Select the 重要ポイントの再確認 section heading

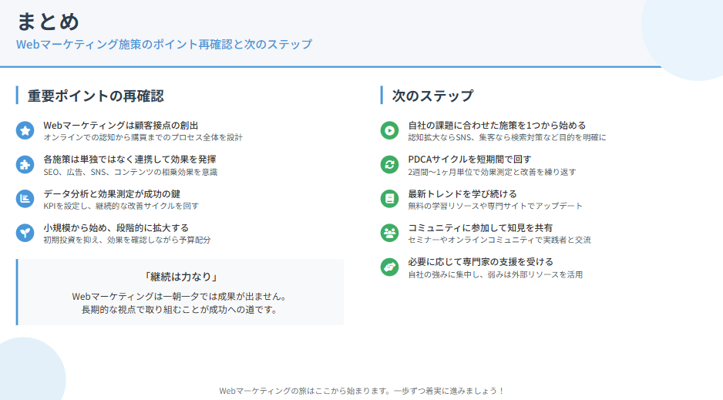(96, 96)
